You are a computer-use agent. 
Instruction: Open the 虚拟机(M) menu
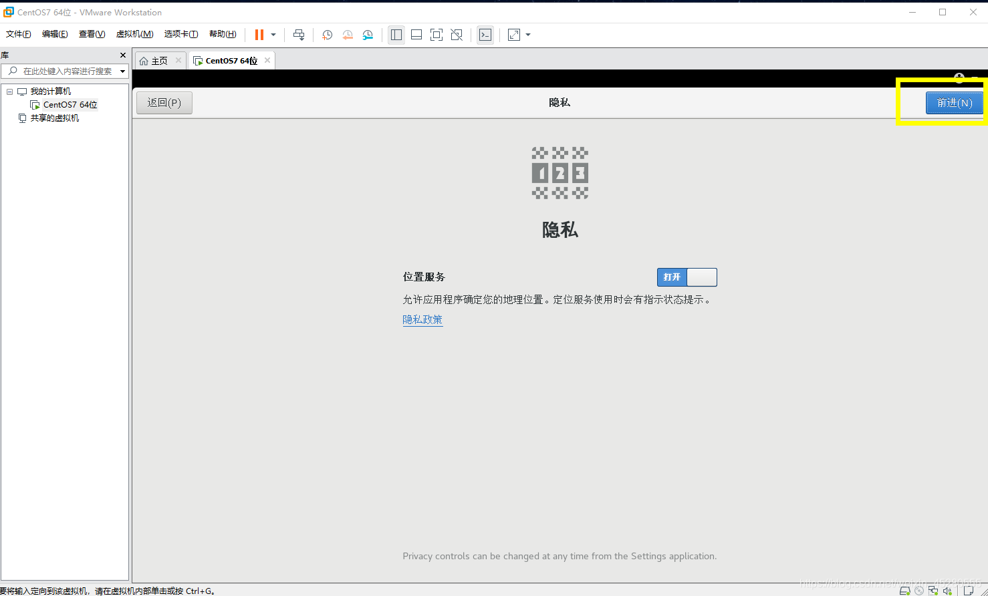134,34
